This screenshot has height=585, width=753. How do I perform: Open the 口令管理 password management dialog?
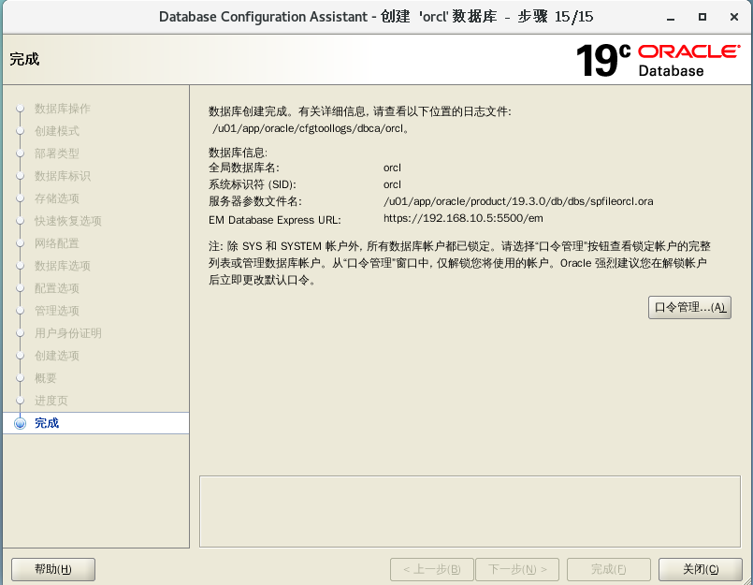tap(689, 307)
